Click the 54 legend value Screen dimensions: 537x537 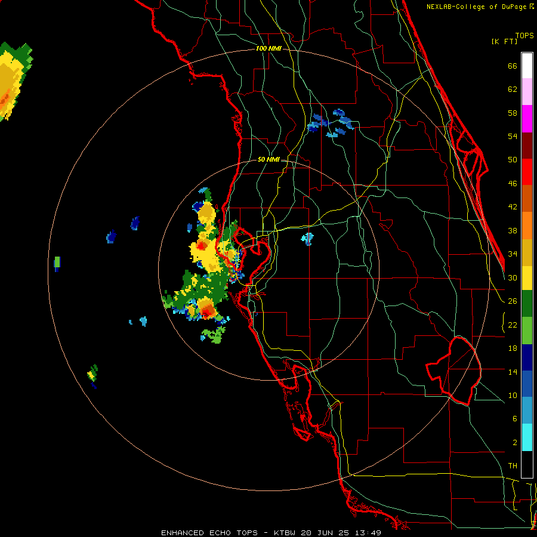pos(513,136)
